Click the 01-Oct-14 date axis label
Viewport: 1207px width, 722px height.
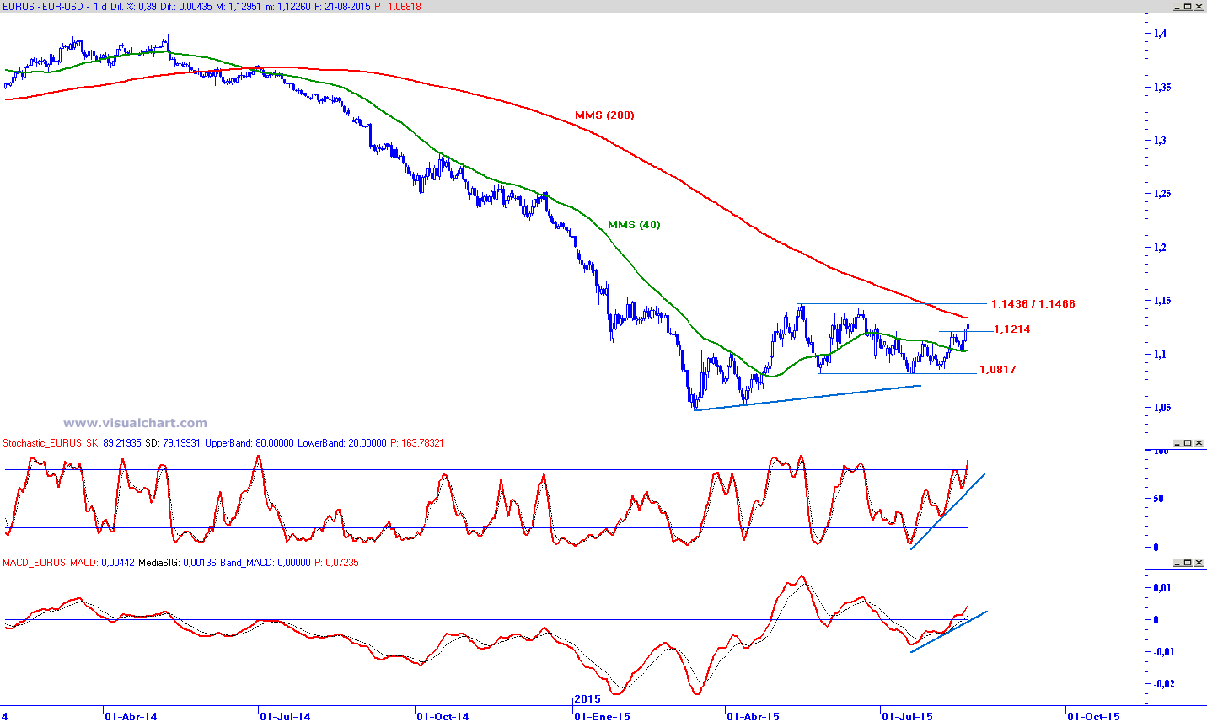(x=443, y=716)
